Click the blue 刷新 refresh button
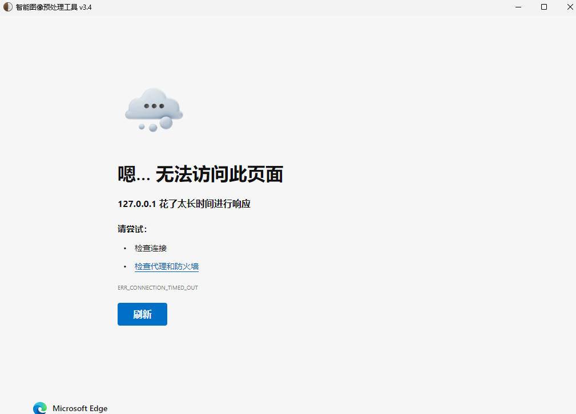 (142, 314)
